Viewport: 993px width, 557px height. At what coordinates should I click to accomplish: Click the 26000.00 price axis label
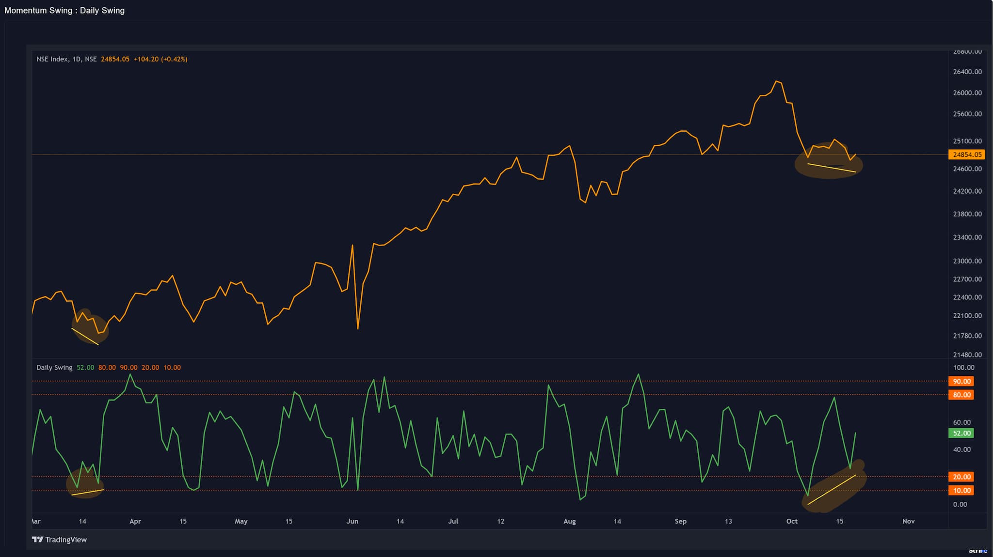coord(967,93)
